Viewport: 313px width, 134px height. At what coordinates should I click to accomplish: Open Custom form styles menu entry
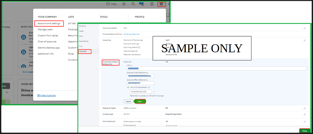coord(48,35)
